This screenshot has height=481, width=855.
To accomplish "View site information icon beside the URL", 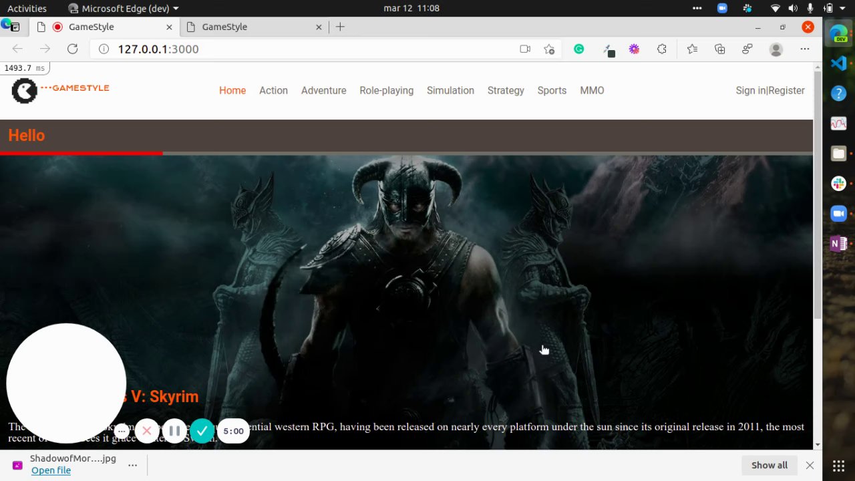I will click(104, 49).
